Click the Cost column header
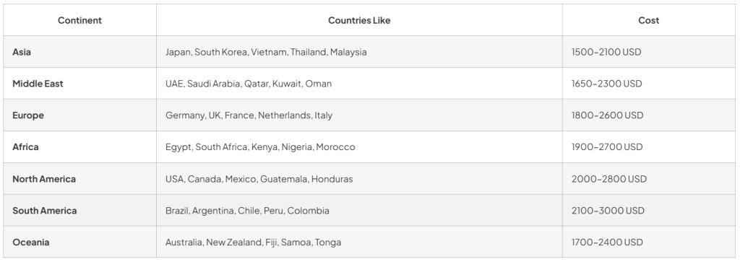 (648, 20)
